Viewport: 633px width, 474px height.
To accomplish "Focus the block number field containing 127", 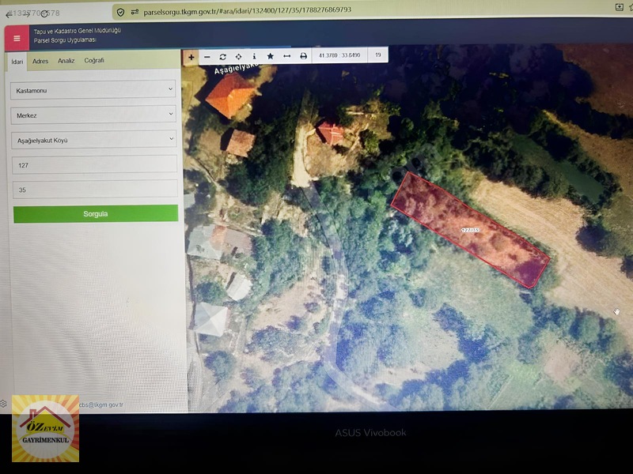I will [94, 164].
